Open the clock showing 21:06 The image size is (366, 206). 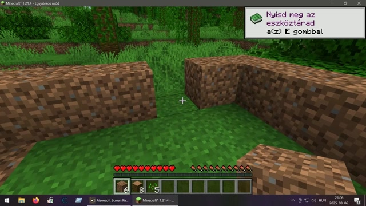339,200
